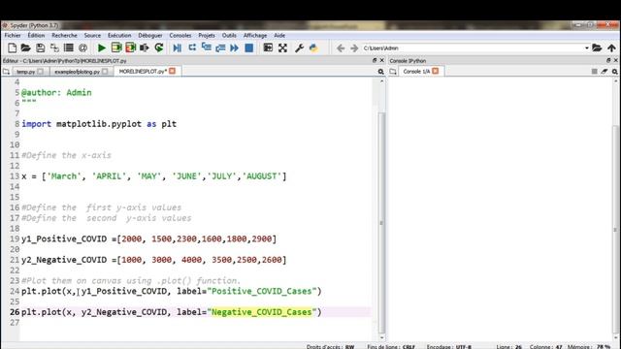Switch to the temp.py tab
The image size is (621, 349).
point(26,72)
